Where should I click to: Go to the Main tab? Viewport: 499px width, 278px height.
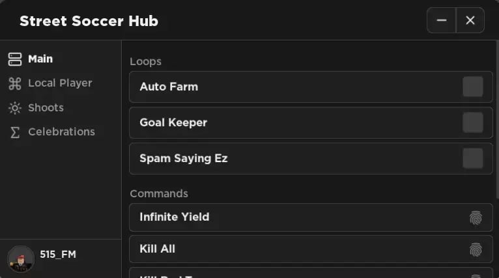pos(40,59)
